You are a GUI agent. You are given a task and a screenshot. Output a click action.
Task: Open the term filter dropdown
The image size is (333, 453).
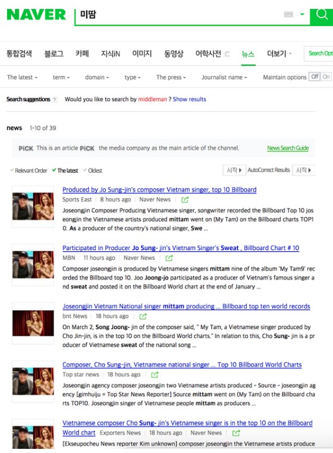61,77
